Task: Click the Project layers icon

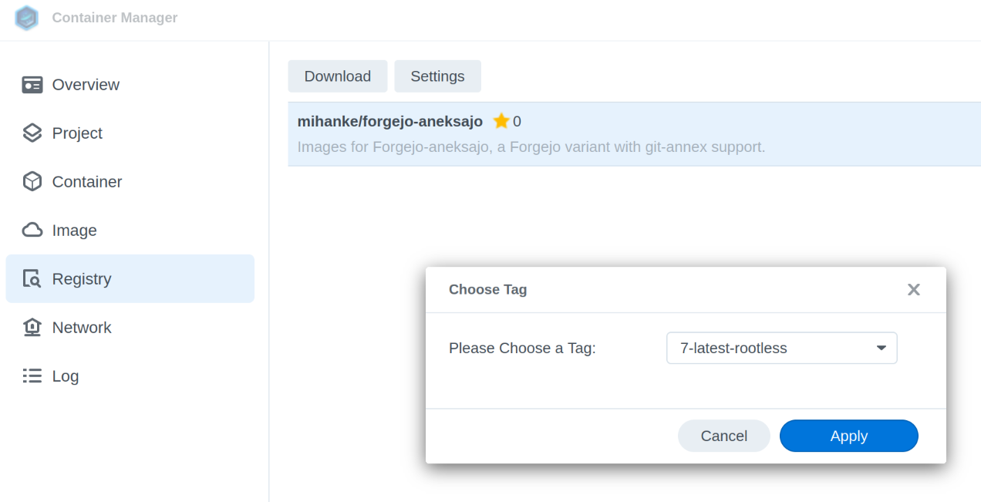Action: (32, 133)
